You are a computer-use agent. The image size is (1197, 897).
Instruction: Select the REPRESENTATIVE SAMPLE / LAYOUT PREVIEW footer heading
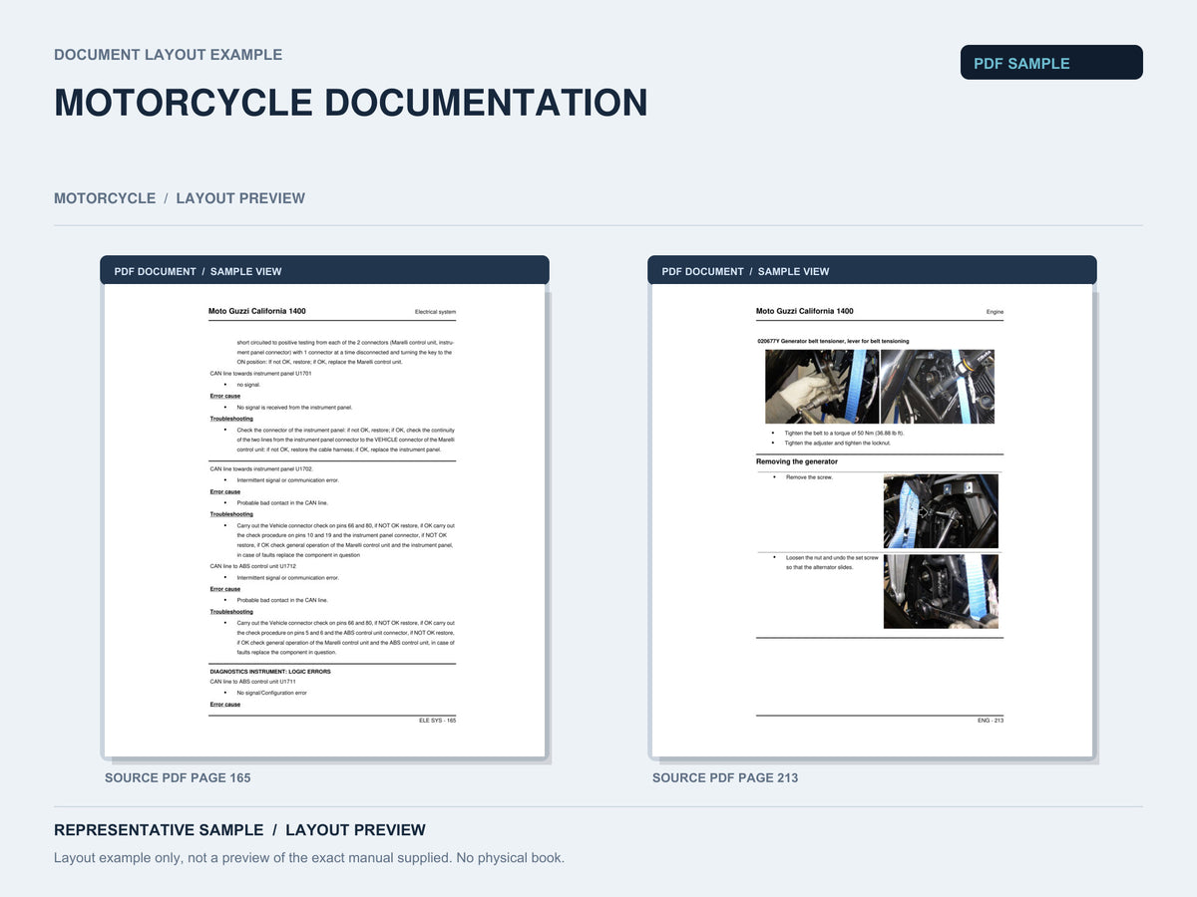pyautogui.click(x=239, y=830)
